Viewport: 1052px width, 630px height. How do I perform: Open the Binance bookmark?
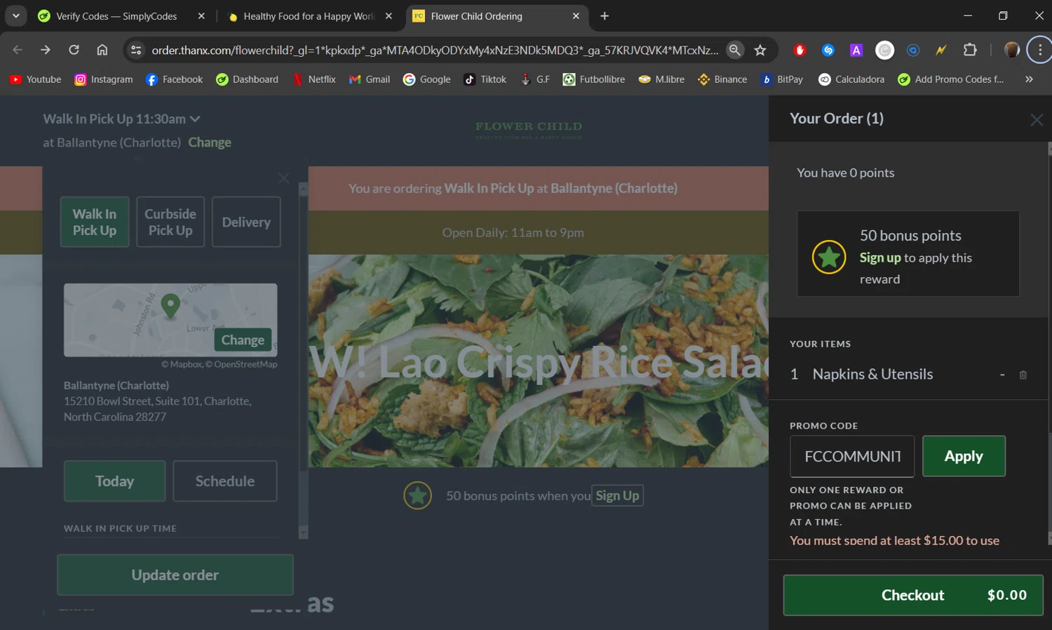pyautogui.click(x=722, y=79)
